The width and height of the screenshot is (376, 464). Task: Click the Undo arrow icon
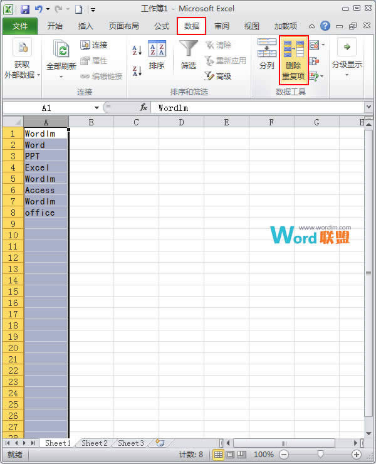tap(38, 9)
